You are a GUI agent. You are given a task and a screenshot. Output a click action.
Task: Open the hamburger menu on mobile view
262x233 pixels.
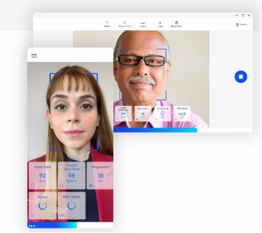[x=34, y=56]
